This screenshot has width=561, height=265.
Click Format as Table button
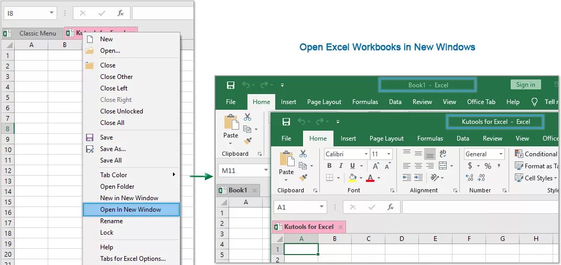point(536,166)
